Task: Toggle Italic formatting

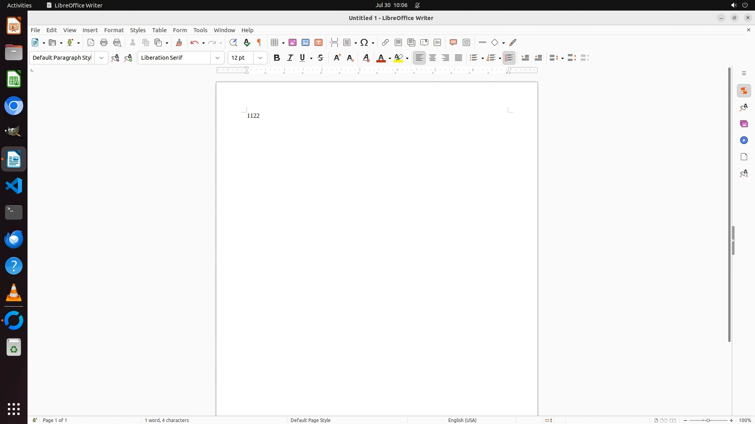Action: [290, 58]
